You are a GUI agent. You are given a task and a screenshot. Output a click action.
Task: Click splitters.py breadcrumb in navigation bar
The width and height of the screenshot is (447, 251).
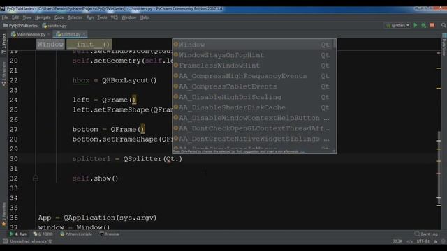pyautogui.click(x=54, y=26)
